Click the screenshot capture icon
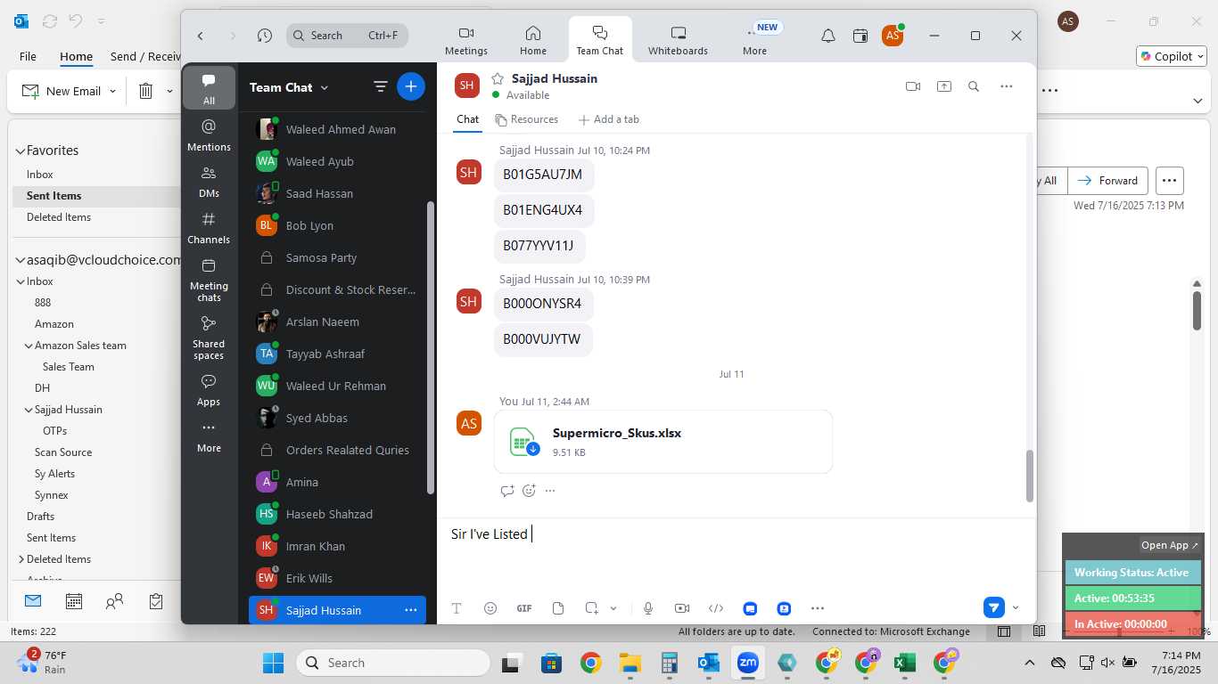1218x684 pixels. pos(591,608)
